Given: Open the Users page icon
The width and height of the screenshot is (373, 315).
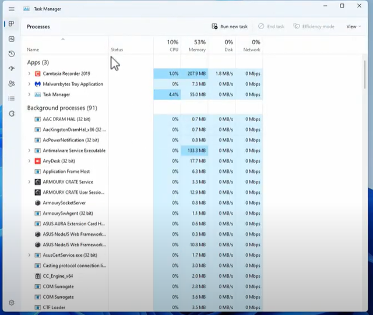Looking at the screenshot, I should (x=12, y=84).
